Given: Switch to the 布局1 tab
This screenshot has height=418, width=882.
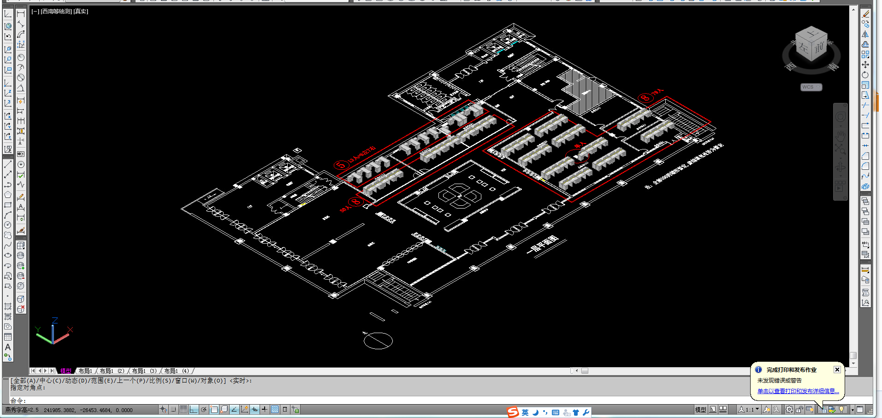Looking at the screenshot, I should coord(85,371).
